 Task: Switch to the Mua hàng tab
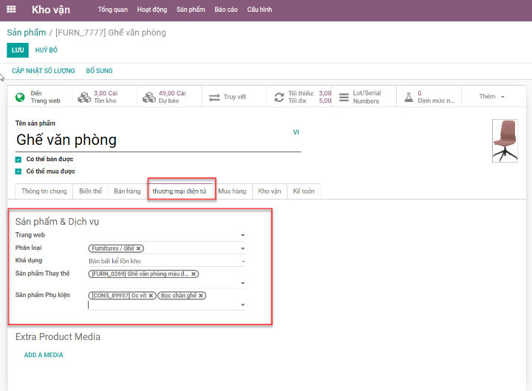[232, 191]
